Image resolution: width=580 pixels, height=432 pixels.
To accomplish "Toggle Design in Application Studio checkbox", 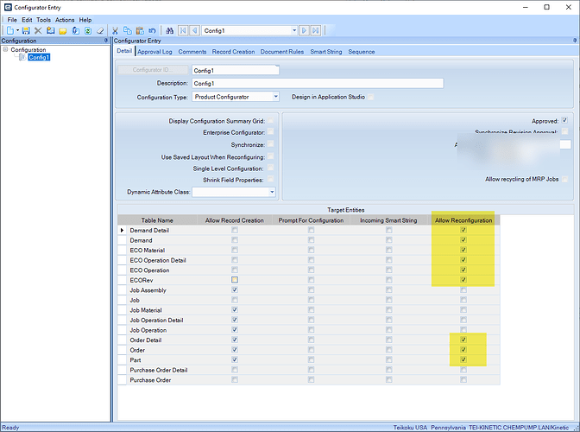I will coord(370,97).
